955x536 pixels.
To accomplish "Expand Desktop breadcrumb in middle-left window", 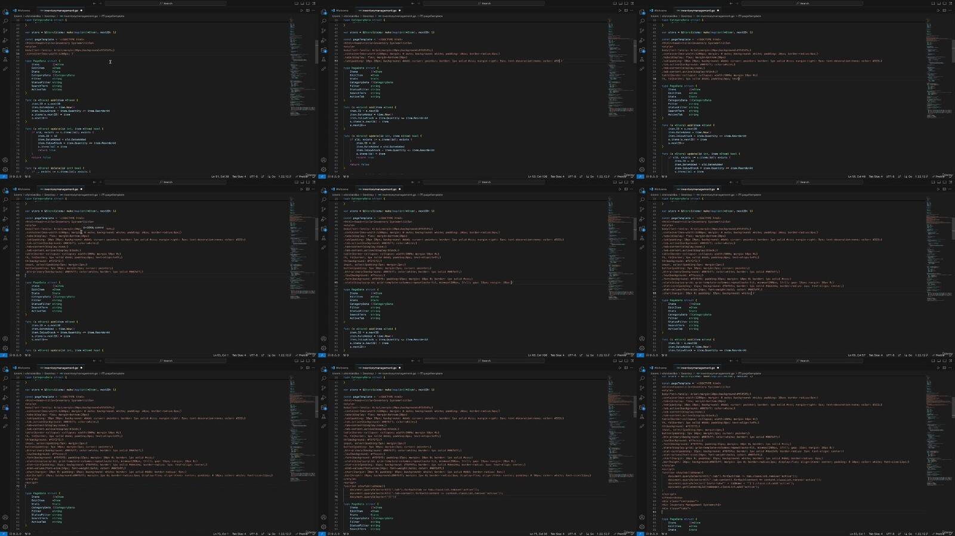I will coord(51,194).
